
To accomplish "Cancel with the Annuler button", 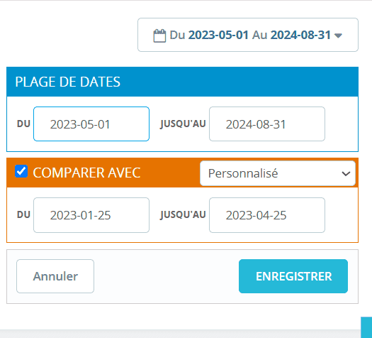I will [55, 276].
